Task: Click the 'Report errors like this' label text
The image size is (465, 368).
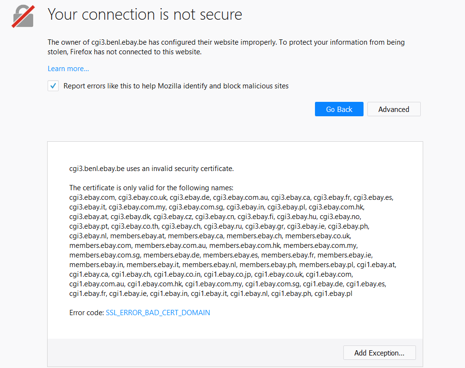Action: (176, 86)
